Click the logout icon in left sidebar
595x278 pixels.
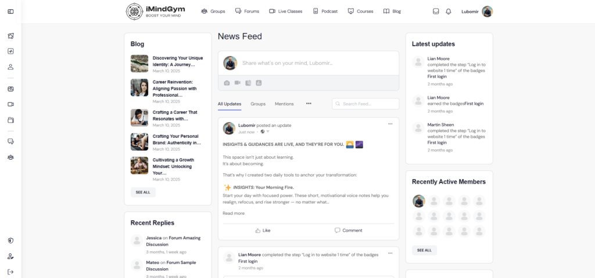coord(10,272)
